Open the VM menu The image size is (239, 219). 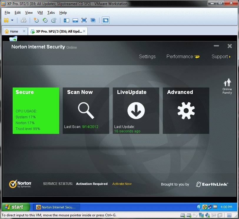(40, 13)
